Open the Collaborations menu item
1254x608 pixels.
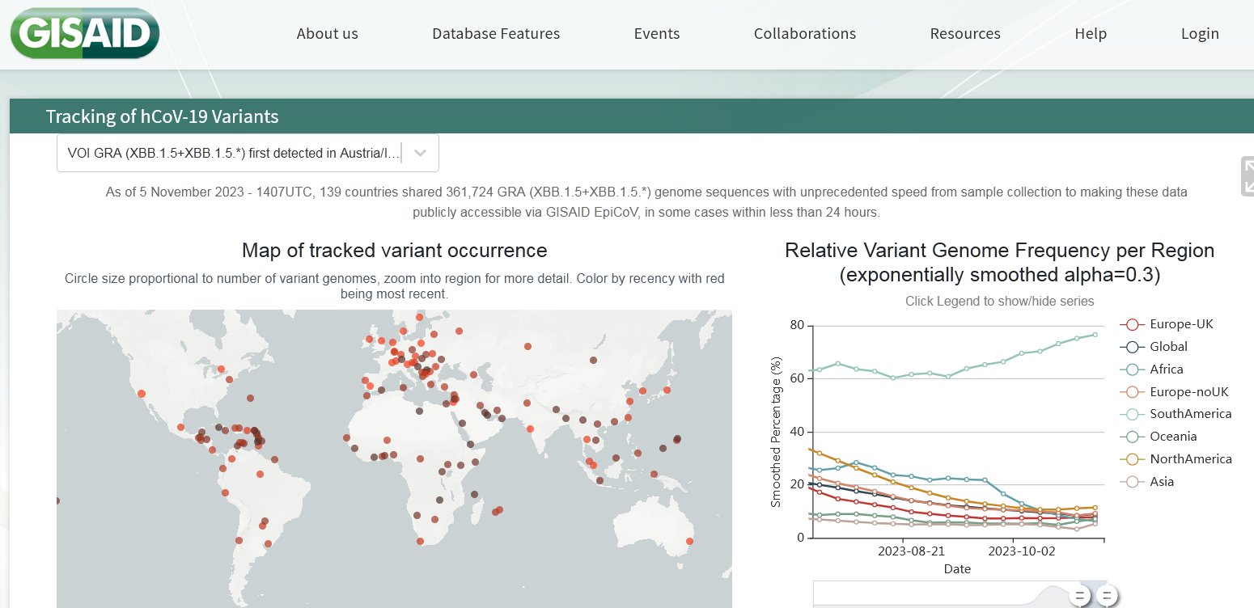(x=804, y=34)
